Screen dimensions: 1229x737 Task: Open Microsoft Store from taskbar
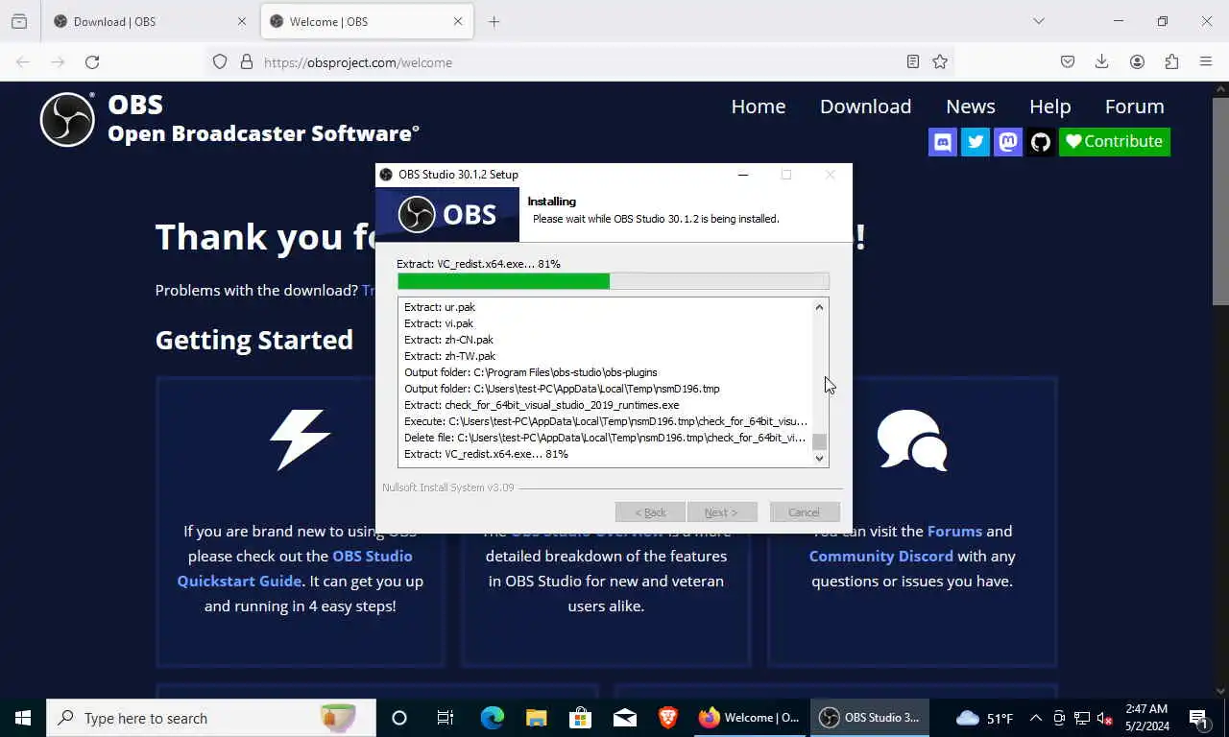click(x=581, y=718)
